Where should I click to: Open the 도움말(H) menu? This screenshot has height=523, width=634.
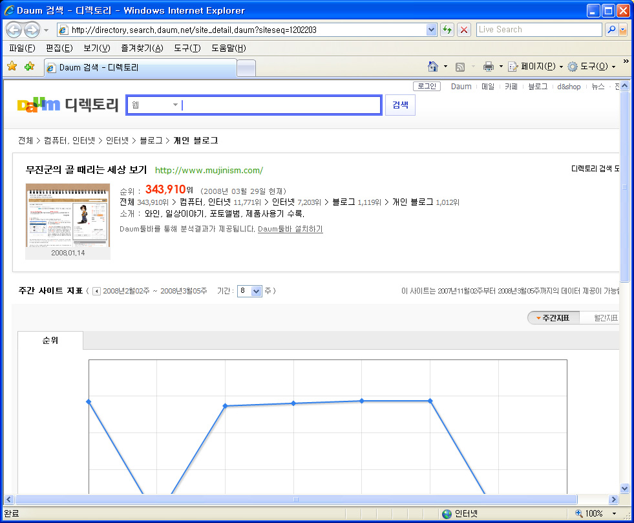228,48
